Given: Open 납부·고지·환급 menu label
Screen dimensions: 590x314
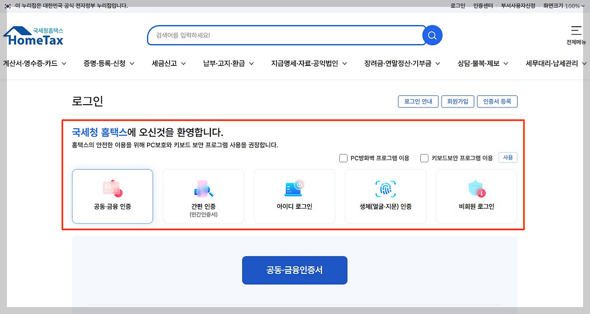Looking at the screenshot, I should pyautogui.click(x=224, y=64).
